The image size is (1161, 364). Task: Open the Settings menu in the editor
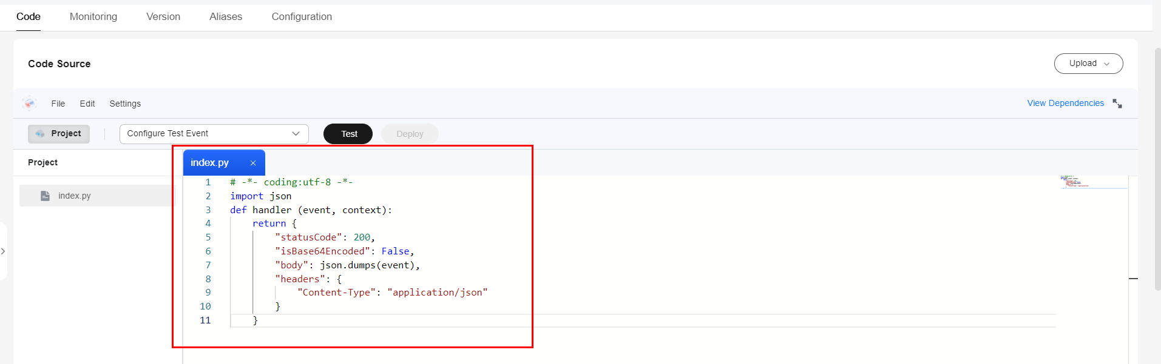125,104
